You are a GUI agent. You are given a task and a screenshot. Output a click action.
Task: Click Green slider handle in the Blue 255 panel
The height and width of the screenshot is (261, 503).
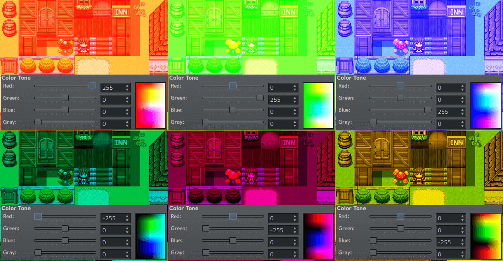coord(401,98)
